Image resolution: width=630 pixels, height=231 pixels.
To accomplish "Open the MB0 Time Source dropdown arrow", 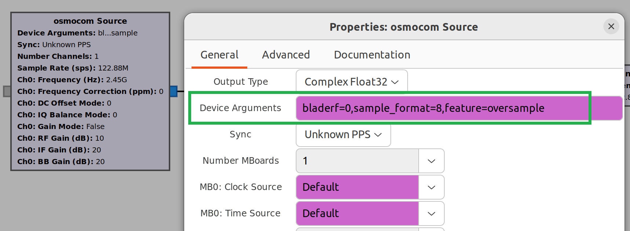I will pyautogui.click(x=431, y=213).
